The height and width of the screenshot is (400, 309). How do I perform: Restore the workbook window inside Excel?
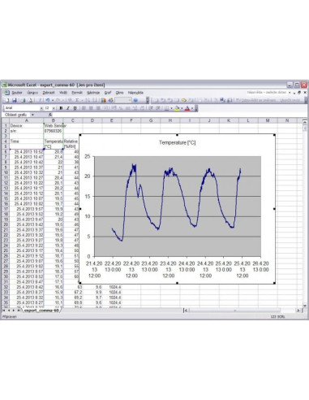pos(299,93)
